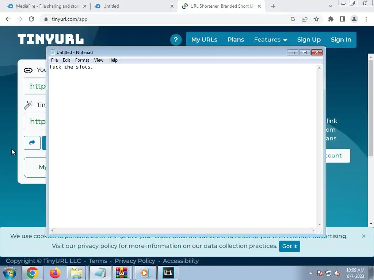Viewport: 374px width, 280px height.
Task: Go back to previous page
Action: [8, 19]
